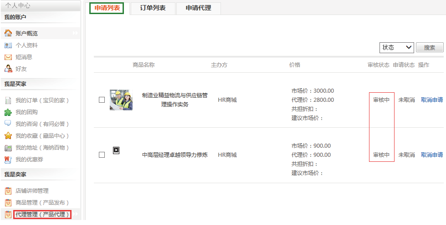Click 取消申请 for the logistics course
The height and width of the screenshot is (225, 446).
(431, 100)
